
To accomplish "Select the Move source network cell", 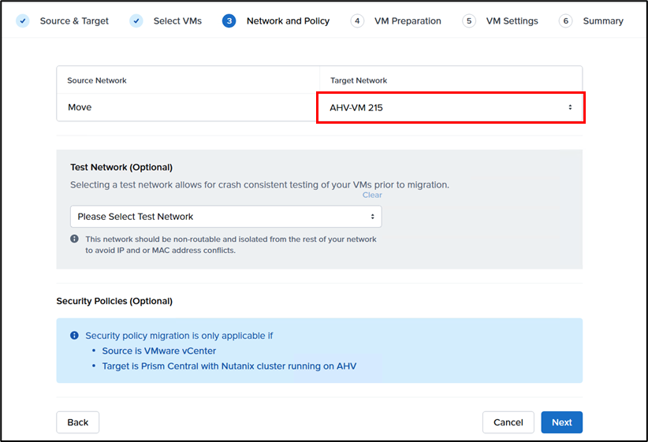I will [x=188, y=107].
